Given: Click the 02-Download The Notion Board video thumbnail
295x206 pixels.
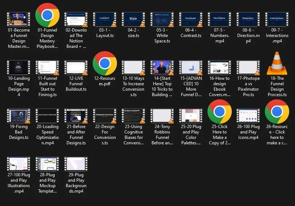Looking at the screenshot, I should 76,19.
